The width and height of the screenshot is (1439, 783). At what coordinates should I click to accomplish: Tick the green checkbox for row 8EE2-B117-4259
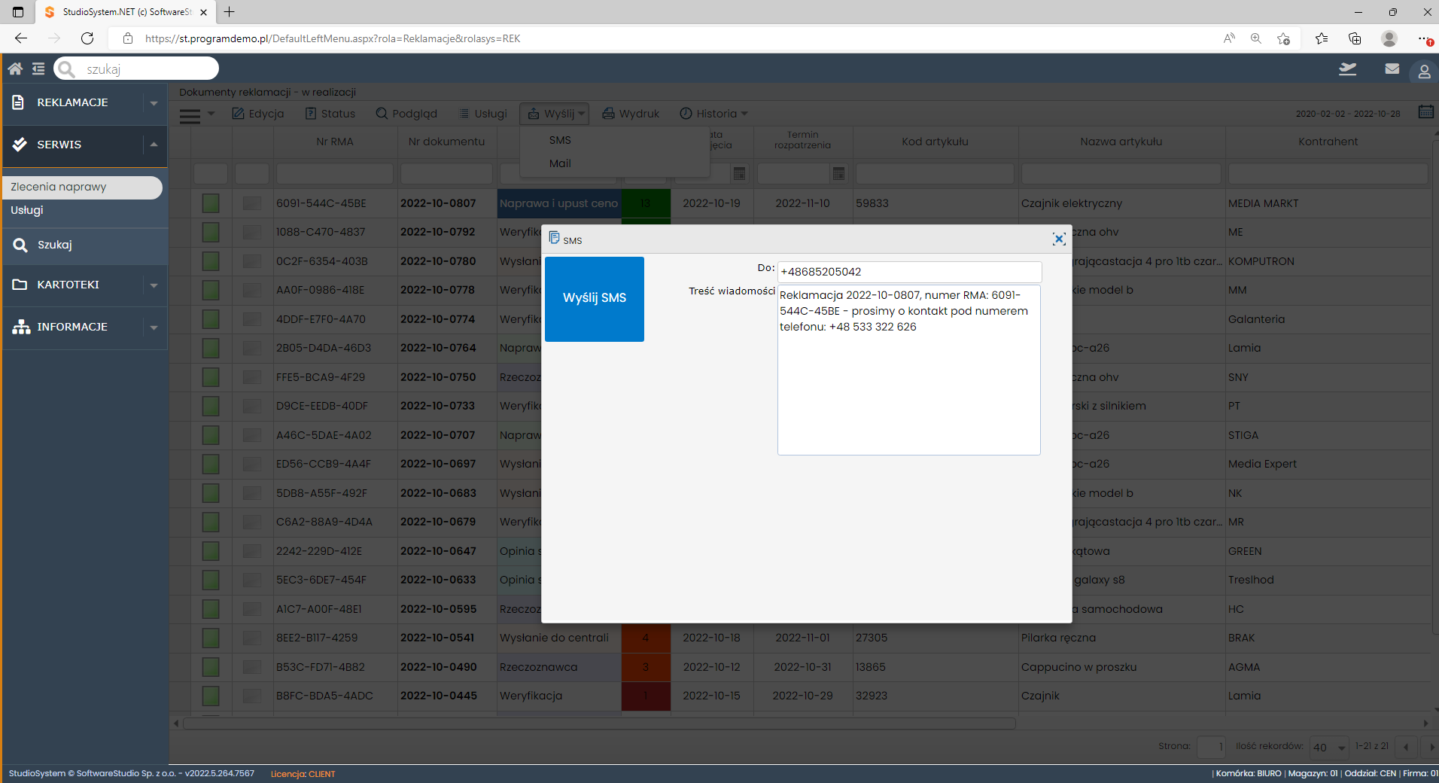(x=211, y=638)
